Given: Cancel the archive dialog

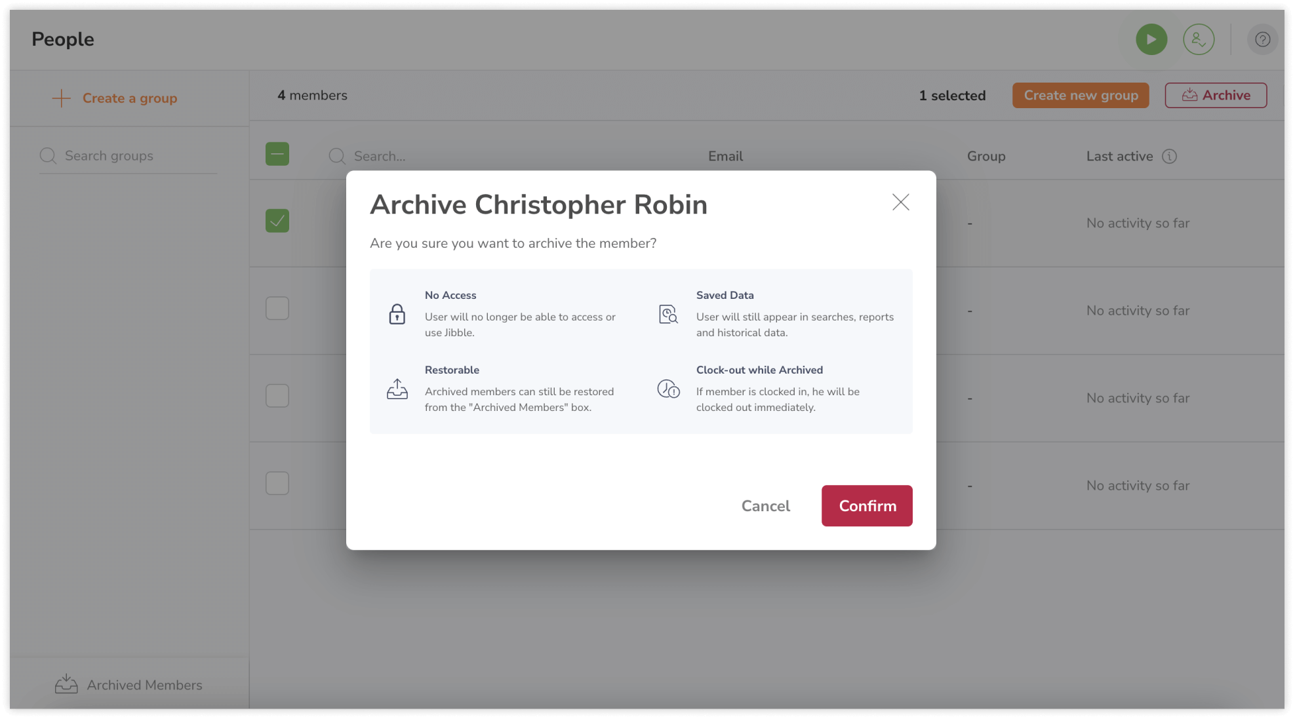Looking at the screenshot, I should coord(765,505).
